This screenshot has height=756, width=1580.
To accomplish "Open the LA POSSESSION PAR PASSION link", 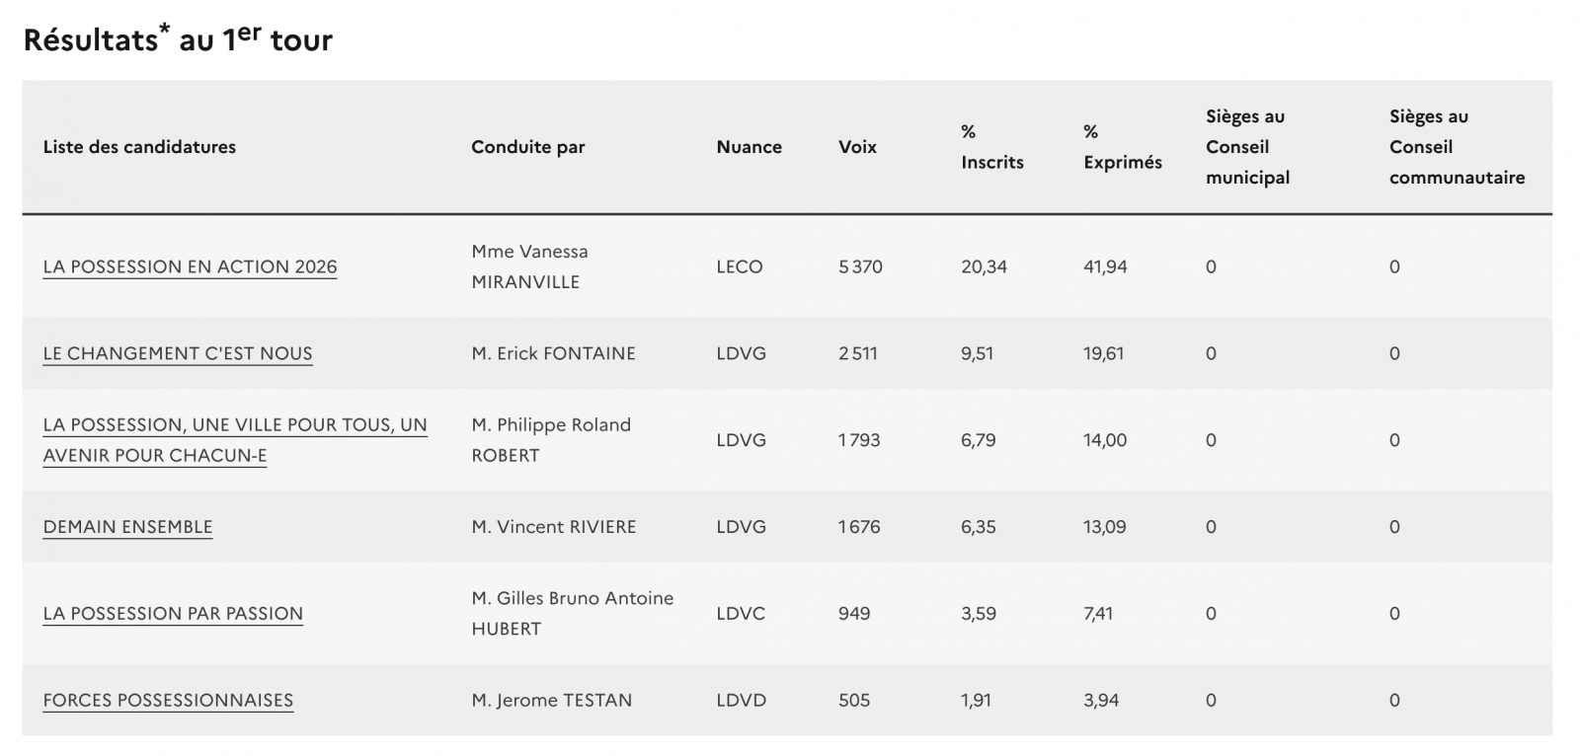I will 173,614.
